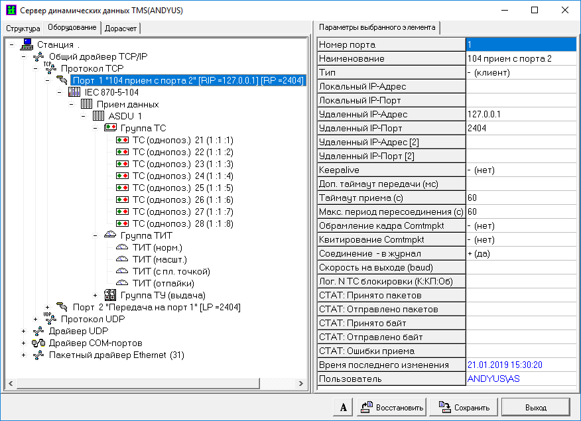Collapse the Группа ТС branch

click(96, 128)
